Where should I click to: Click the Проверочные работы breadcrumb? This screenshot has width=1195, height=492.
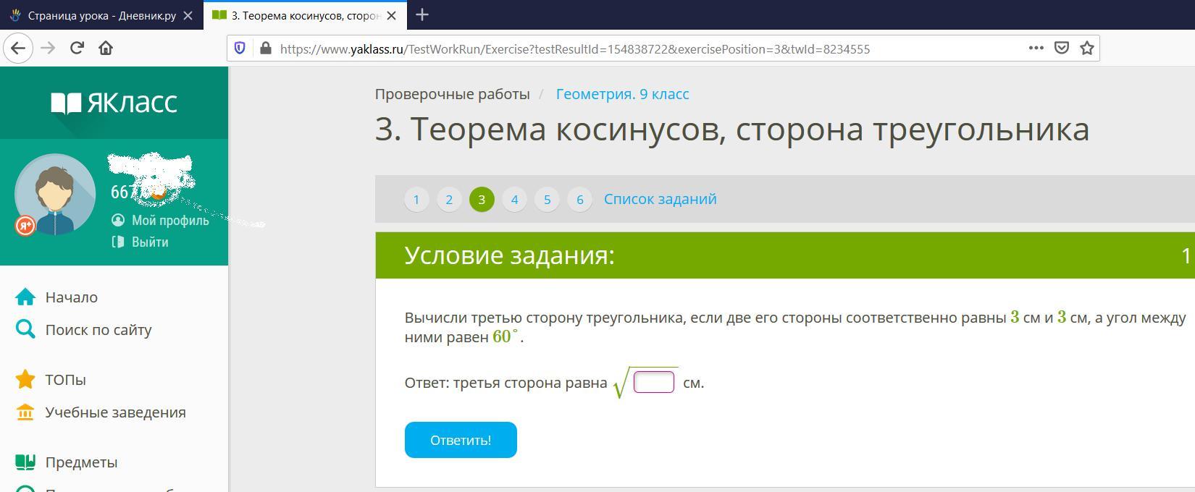pos(452,94)
